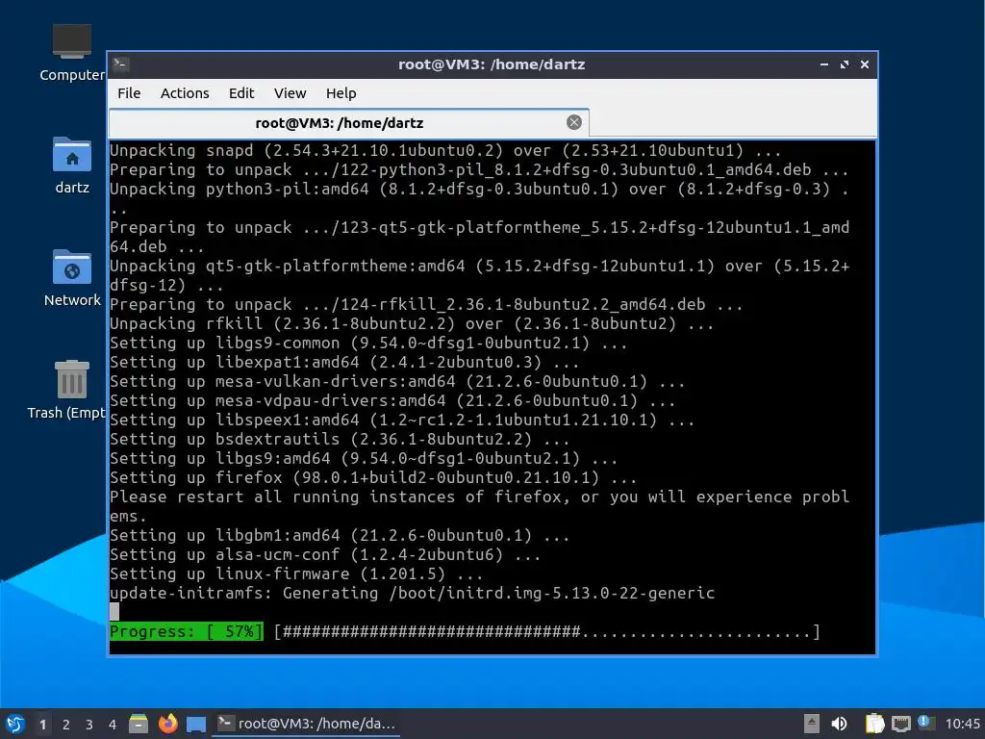The image size is (985, 739).
Task: Click the 'Setting up firefox' output line
Action: [x=373, y=477]
